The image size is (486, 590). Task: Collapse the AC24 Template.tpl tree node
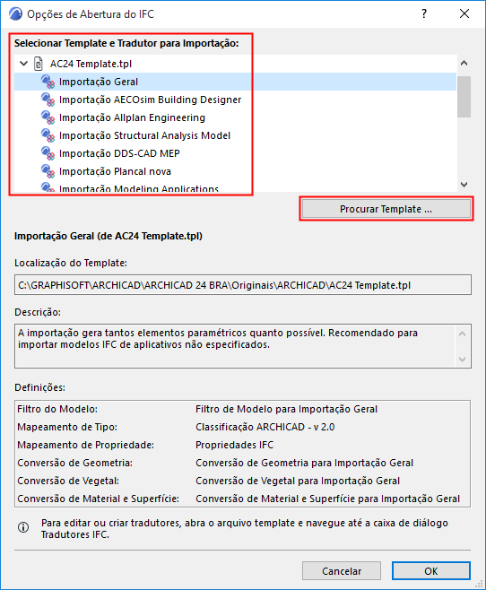pyautogui.click(x=23, y=64)
